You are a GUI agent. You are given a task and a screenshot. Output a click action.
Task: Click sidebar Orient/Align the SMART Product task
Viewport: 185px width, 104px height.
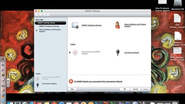click(51, 78)
